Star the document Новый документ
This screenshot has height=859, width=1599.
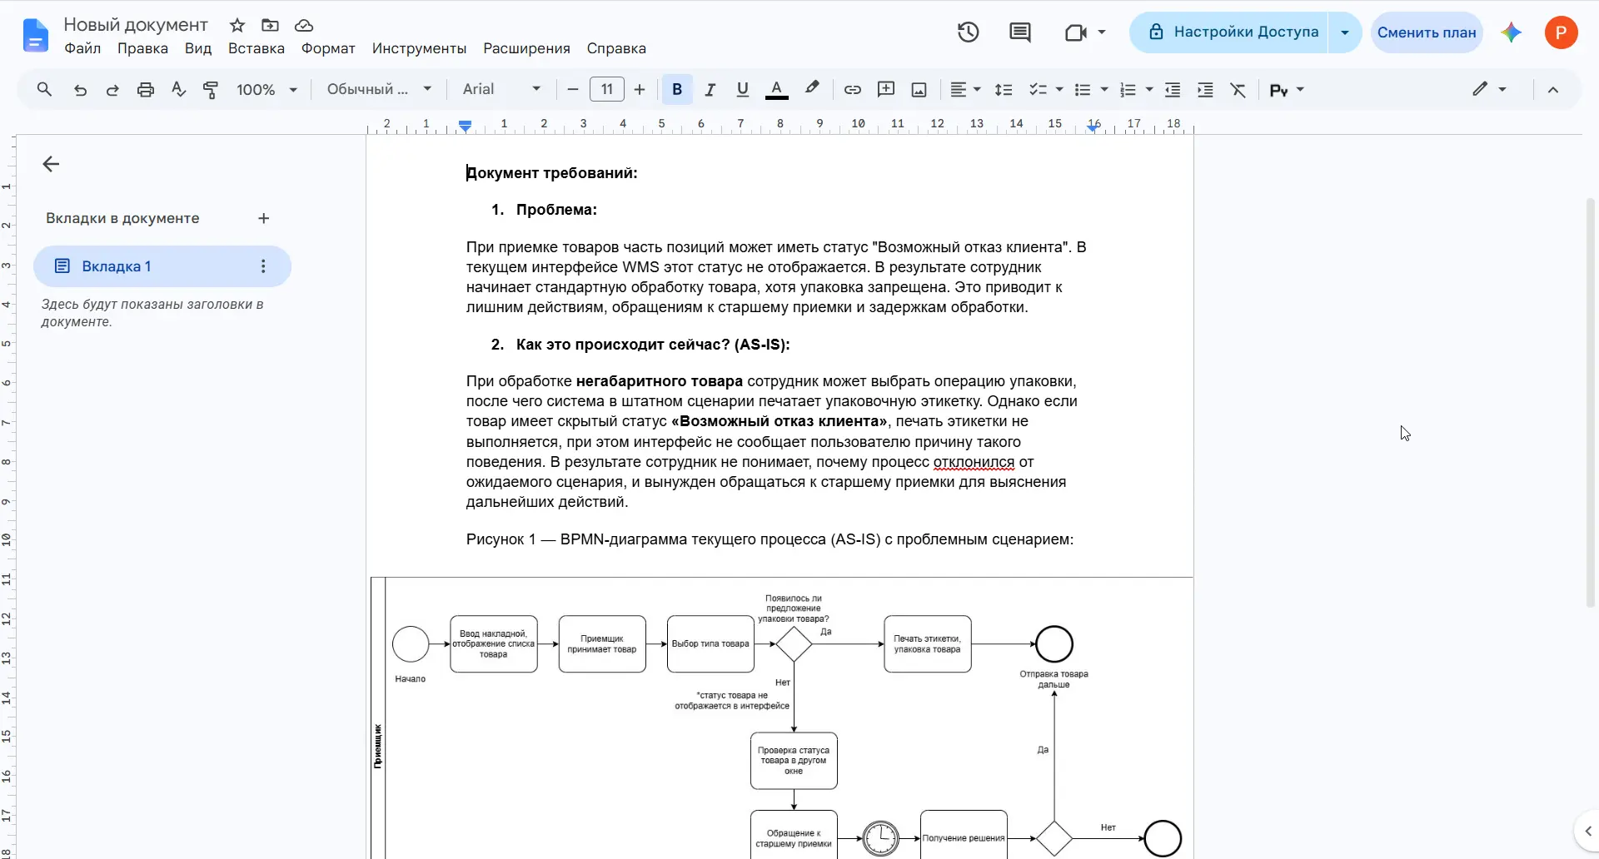237,25
